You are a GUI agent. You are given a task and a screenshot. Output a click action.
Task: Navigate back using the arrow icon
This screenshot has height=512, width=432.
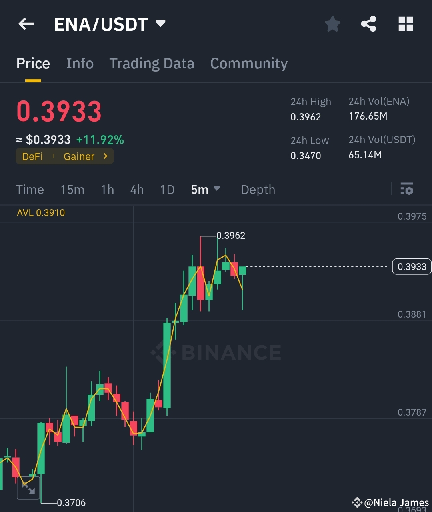coord(26,24)
